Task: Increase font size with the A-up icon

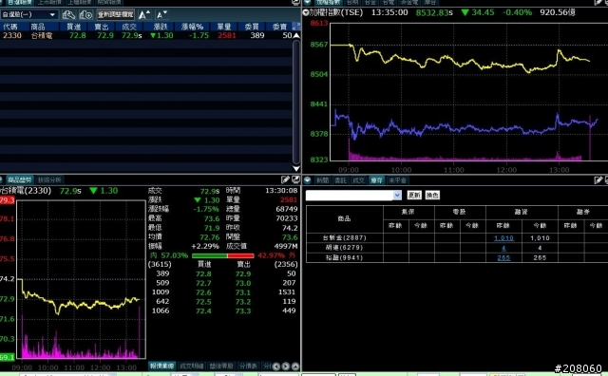Action: 144,15
